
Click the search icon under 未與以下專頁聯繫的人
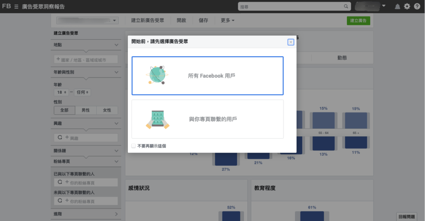tap(60, 200)
